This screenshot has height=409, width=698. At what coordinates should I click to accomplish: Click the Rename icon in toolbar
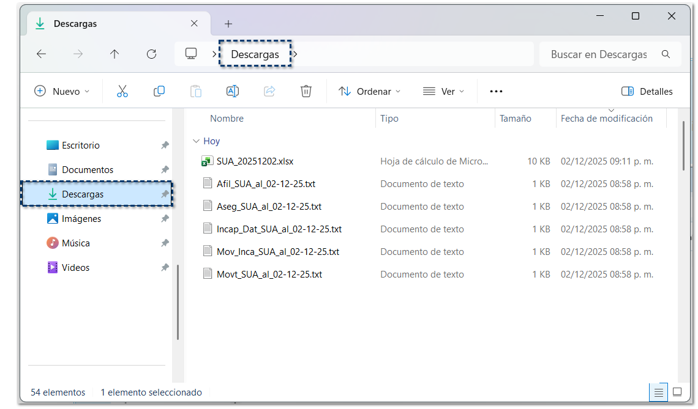pos(233,91)
